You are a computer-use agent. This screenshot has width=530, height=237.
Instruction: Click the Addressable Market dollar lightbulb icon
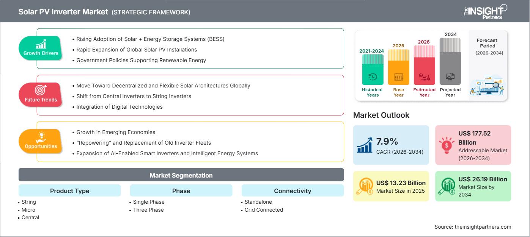(447, 145)
